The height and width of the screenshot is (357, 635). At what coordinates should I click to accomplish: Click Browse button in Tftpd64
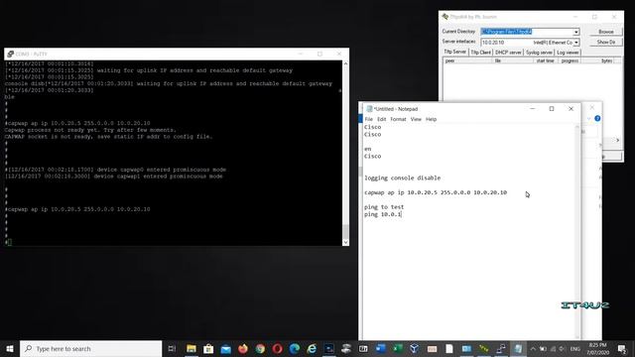[606, 32]
